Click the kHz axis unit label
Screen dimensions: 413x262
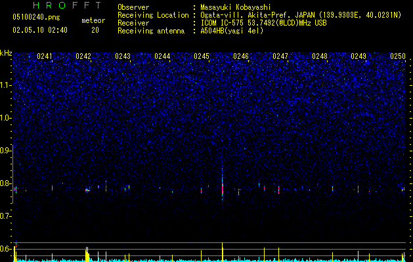pos(6,53)
